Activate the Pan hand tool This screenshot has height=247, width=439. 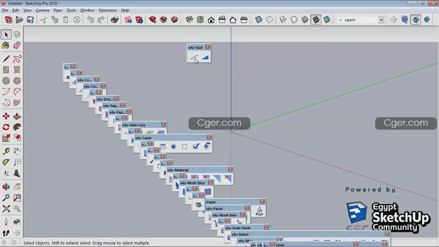17,187
